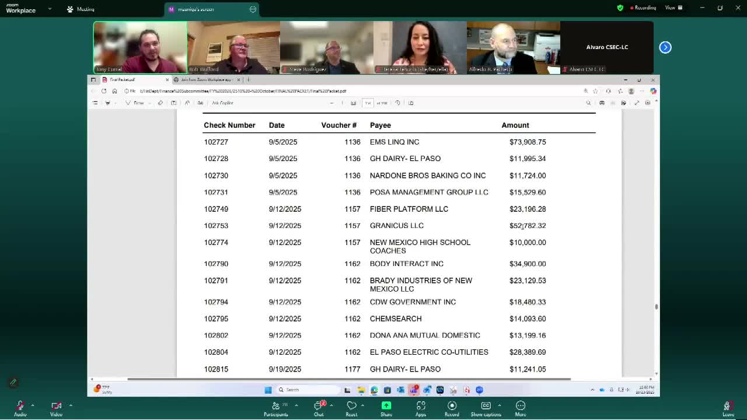Open PDF table of contents icon
This screenshot has width=747, height=420.
pos(95,103)
